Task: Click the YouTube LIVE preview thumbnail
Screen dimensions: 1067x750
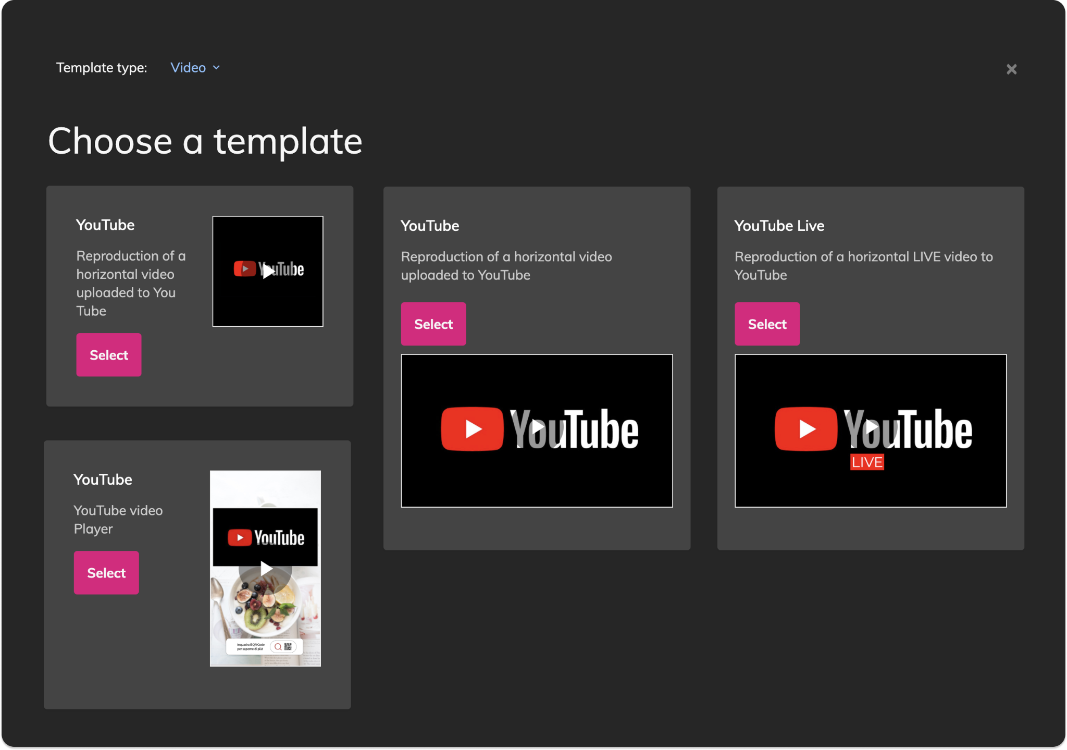Action: pyautogui.click(x=871, y=431)
